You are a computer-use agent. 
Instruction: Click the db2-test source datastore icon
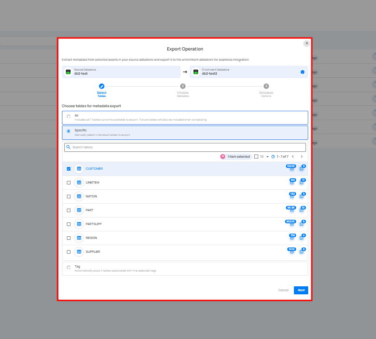(68, 72)
